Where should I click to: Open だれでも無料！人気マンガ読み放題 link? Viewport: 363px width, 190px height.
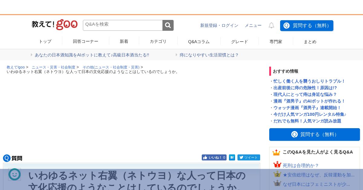307,121
